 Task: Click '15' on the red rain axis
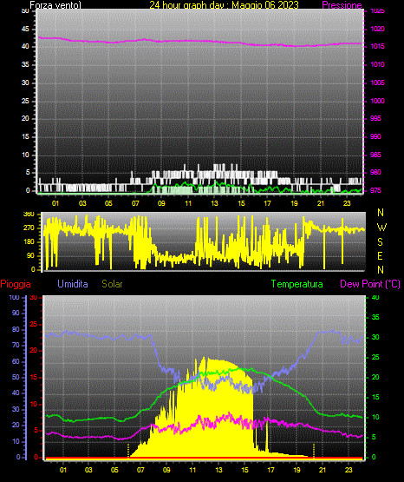coord(34,377)
